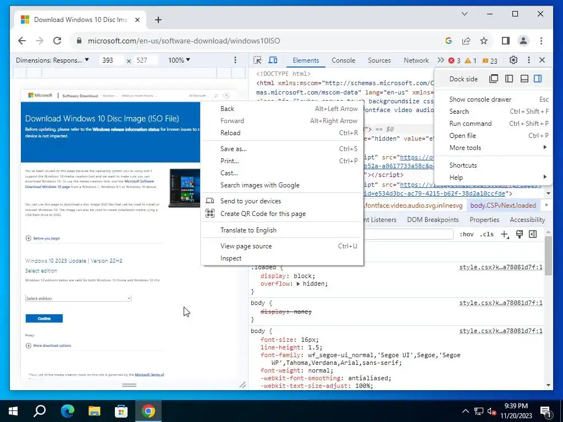Open DevTools settings gear
Image resolution: width=563 pixels, height=422 pixels.
pyautogui.click(x=514, y=60)
